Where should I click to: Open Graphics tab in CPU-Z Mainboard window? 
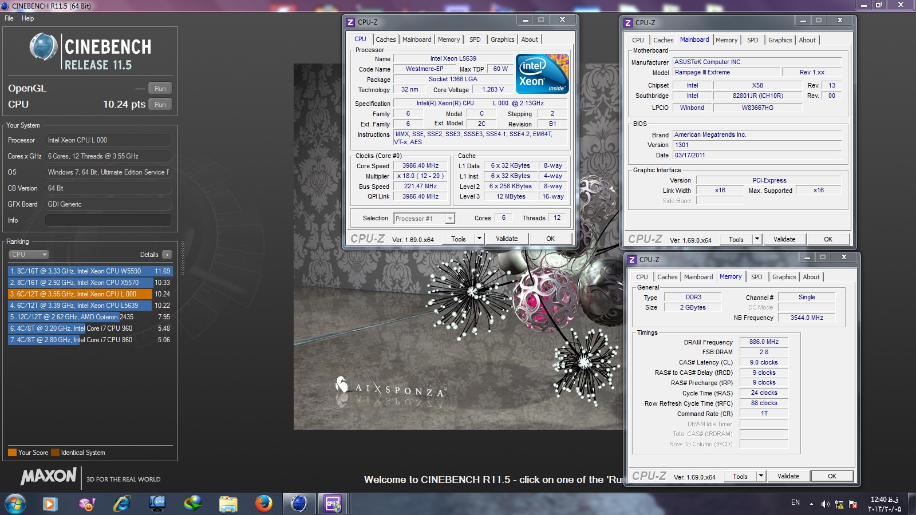pyautogui.click(x=780, y=40)
